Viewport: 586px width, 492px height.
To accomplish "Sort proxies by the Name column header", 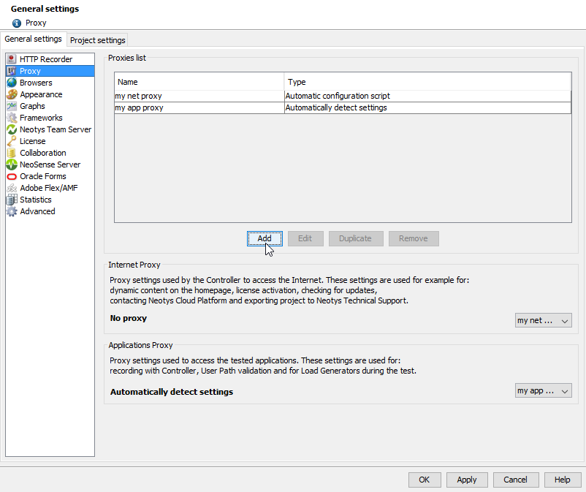I will (x=199, y=82).
